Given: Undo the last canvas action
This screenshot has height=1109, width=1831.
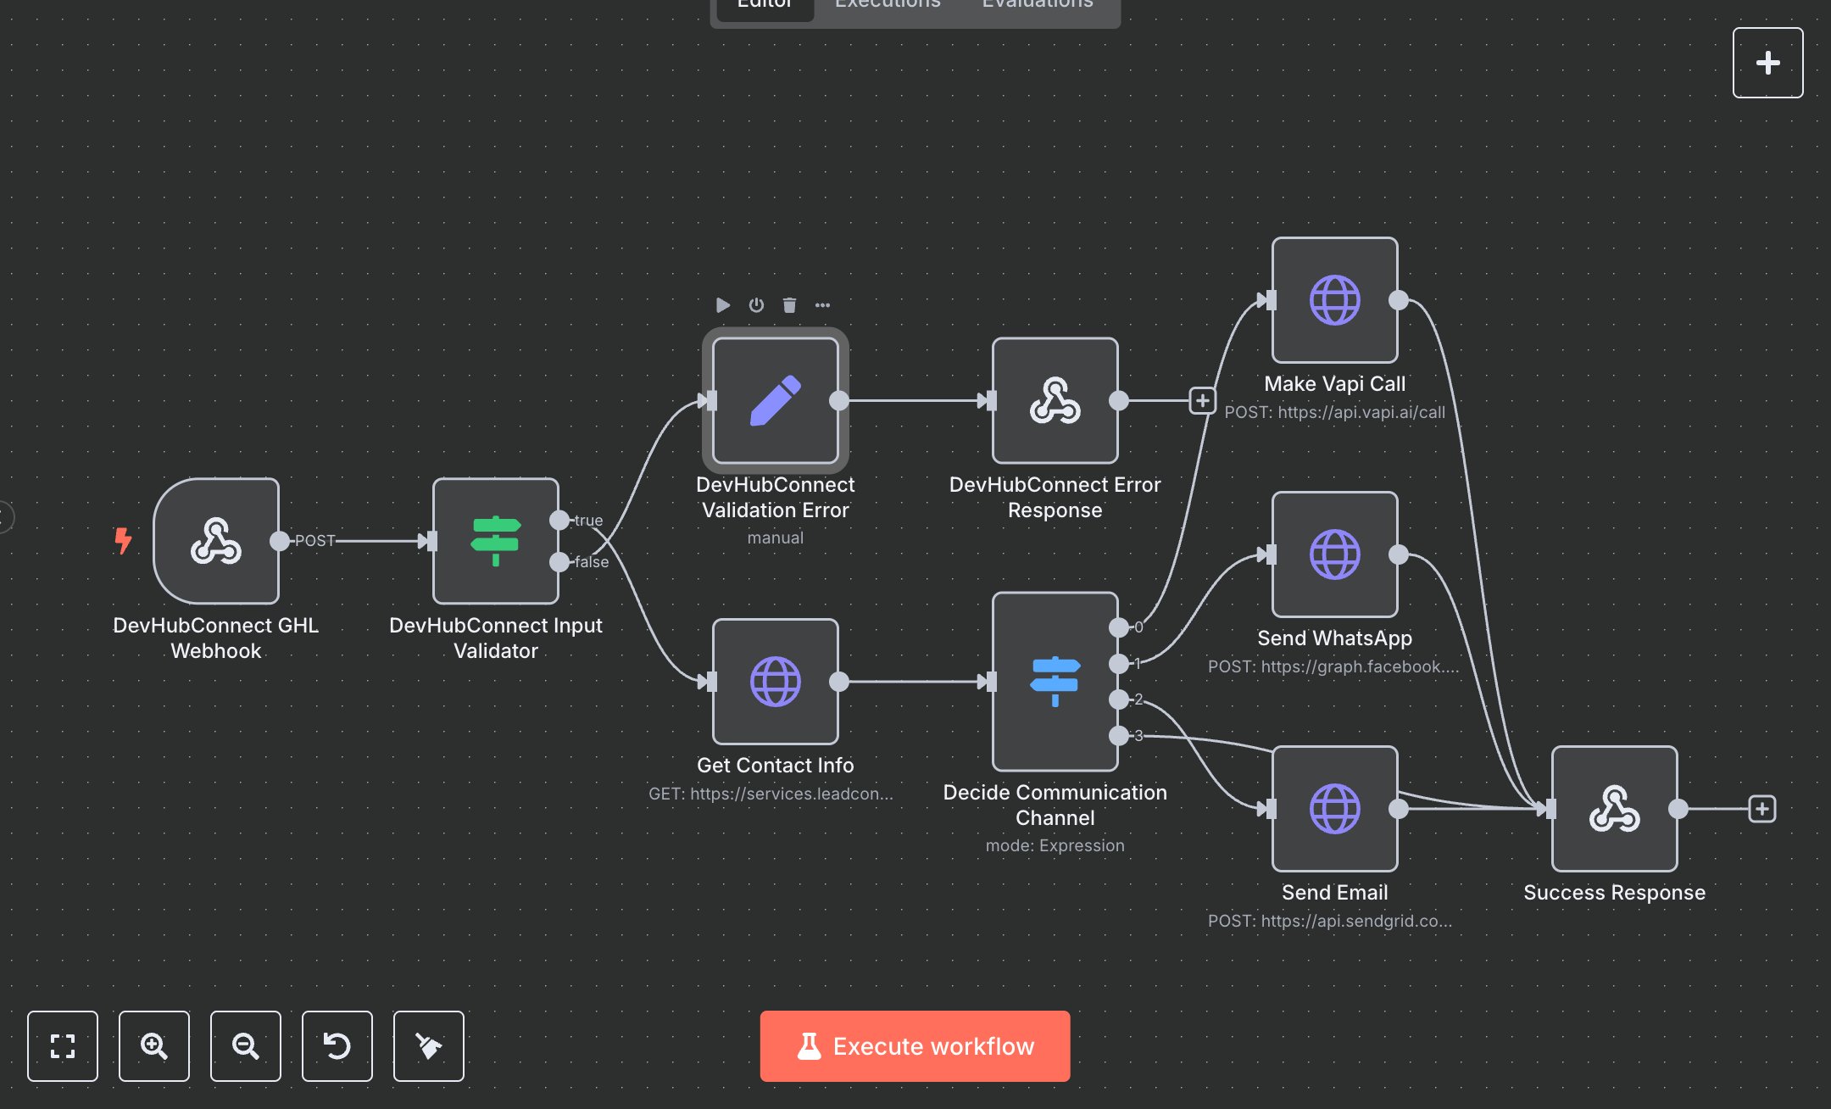Looking at the screenshot, I should coord(337,1046).
